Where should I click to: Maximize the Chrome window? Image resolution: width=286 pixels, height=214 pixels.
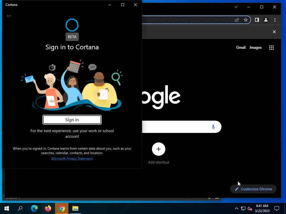261,7
